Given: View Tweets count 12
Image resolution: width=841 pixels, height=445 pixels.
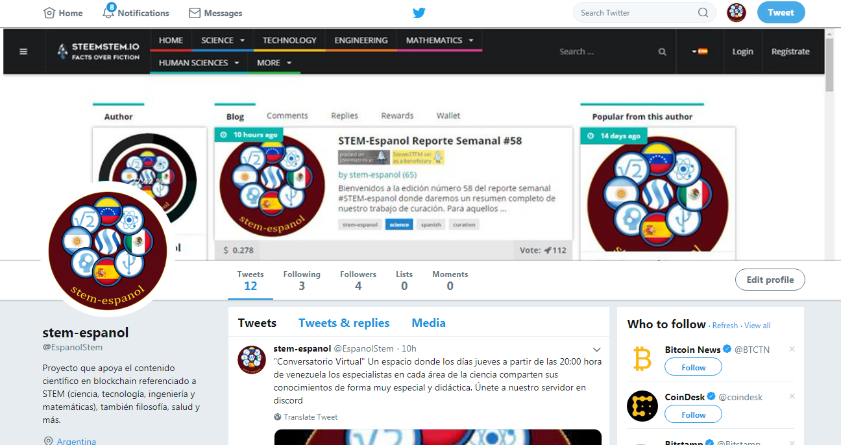Looking at the screenshot, I should 250,280.
